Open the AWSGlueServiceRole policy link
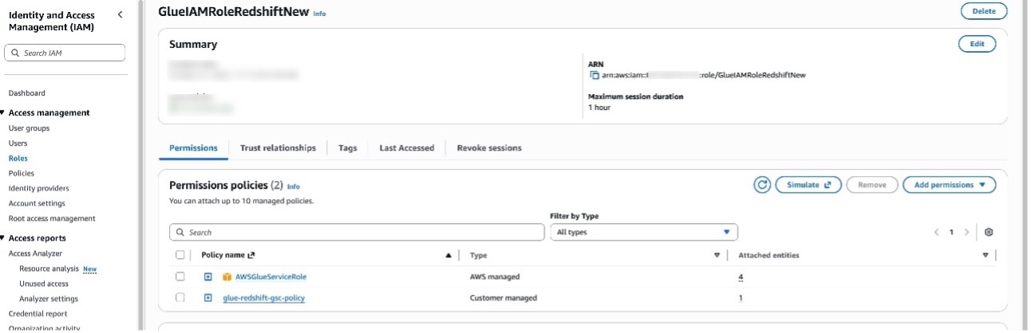1031x333 pixels. (x=271, y=277)
